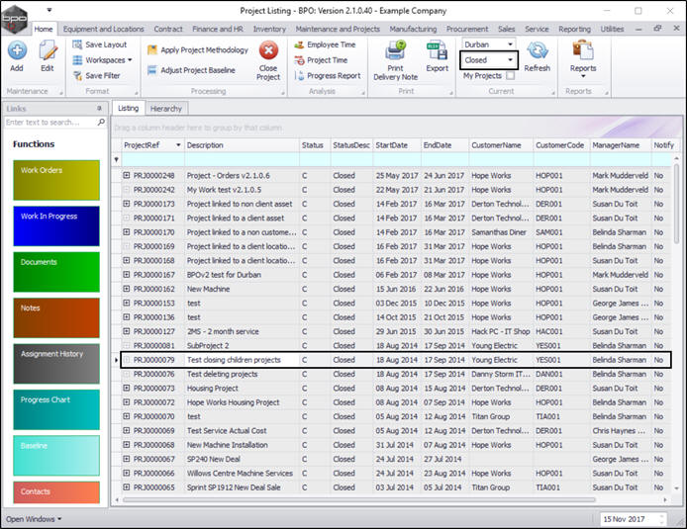Open the Progress Chart tile
The width and height of the screenshot is (687, 529).
(x=56, y=409)
